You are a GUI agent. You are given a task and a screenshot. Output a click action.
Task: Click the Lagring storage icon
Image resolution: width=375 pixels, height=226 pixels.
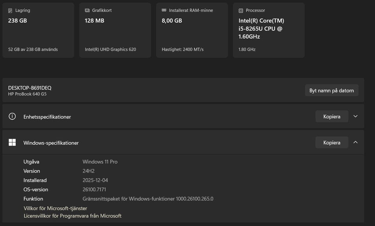tap(10, 11)
